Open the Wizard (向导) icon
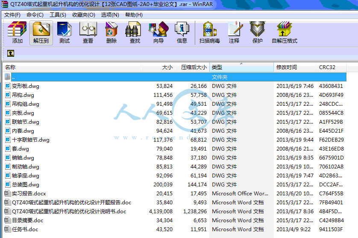The height and width of the screenshot is (238, 358). (x=158, y=32)
